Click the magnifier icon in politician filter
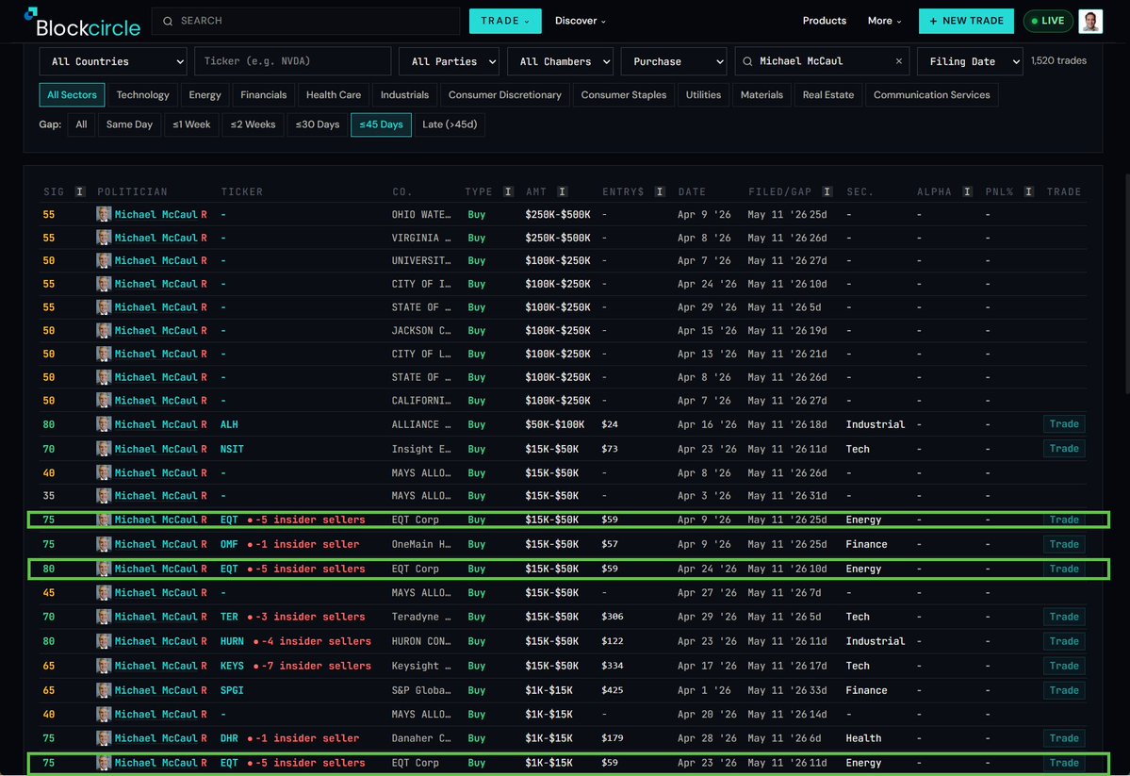This screenshot has width=1130, height=776. pos(747,61)
